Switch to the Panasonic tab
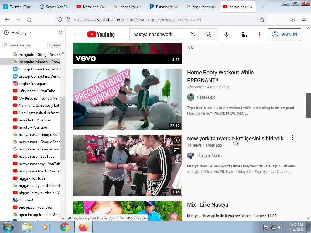The width and height of the screenshot is (311, 233). click(164, 7)
